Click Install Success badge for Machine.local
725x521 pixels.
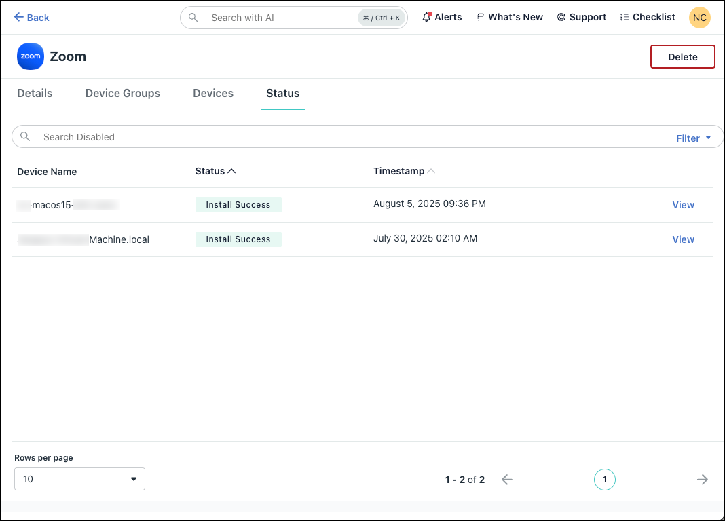(238, 239)
